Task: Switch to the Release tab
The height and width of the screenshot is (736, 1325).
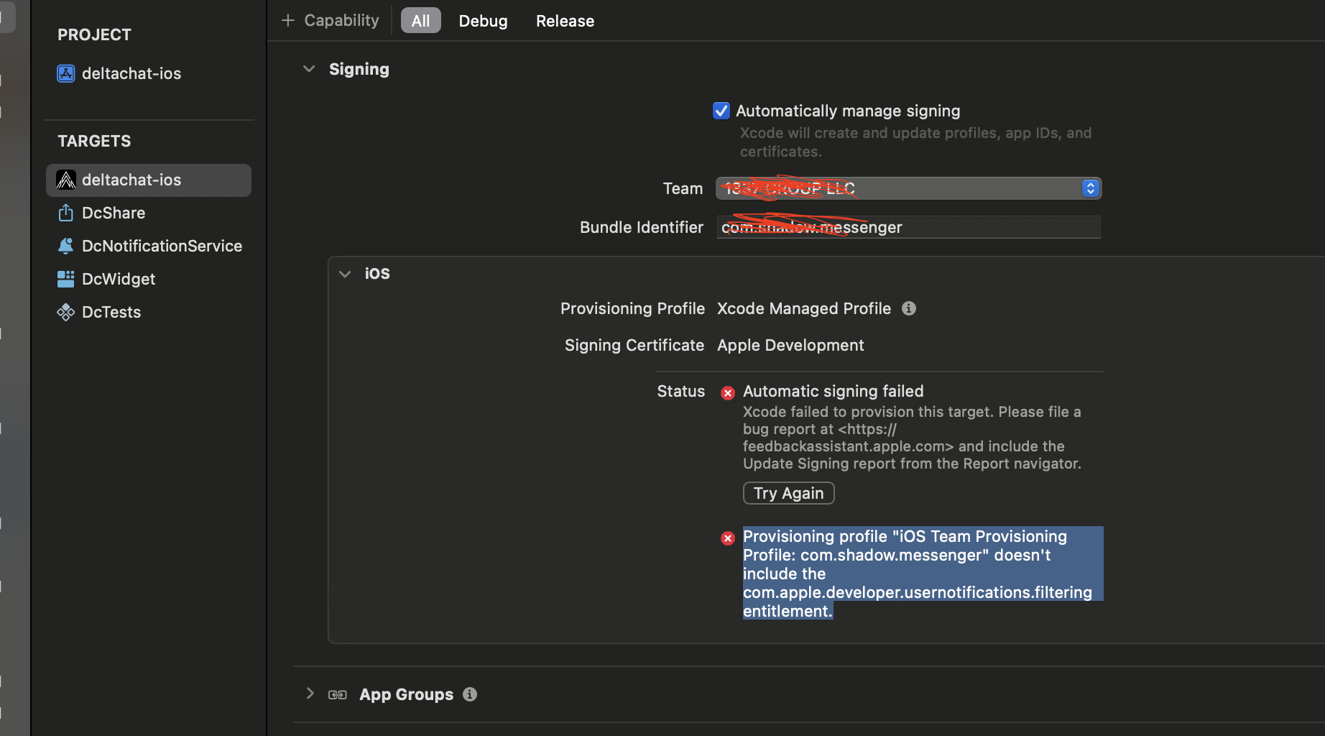Action: point(565,21)
